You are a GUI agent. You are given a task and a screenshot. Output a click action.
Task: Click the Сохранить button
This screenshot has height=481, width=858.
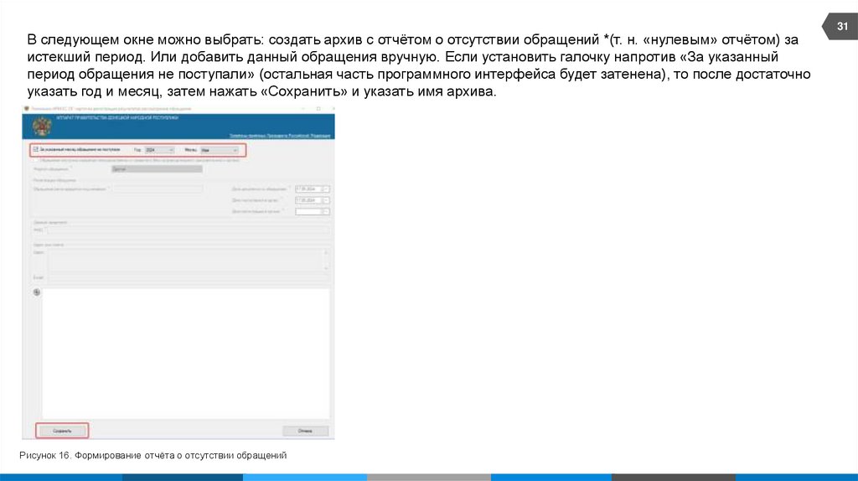(62, 431)
